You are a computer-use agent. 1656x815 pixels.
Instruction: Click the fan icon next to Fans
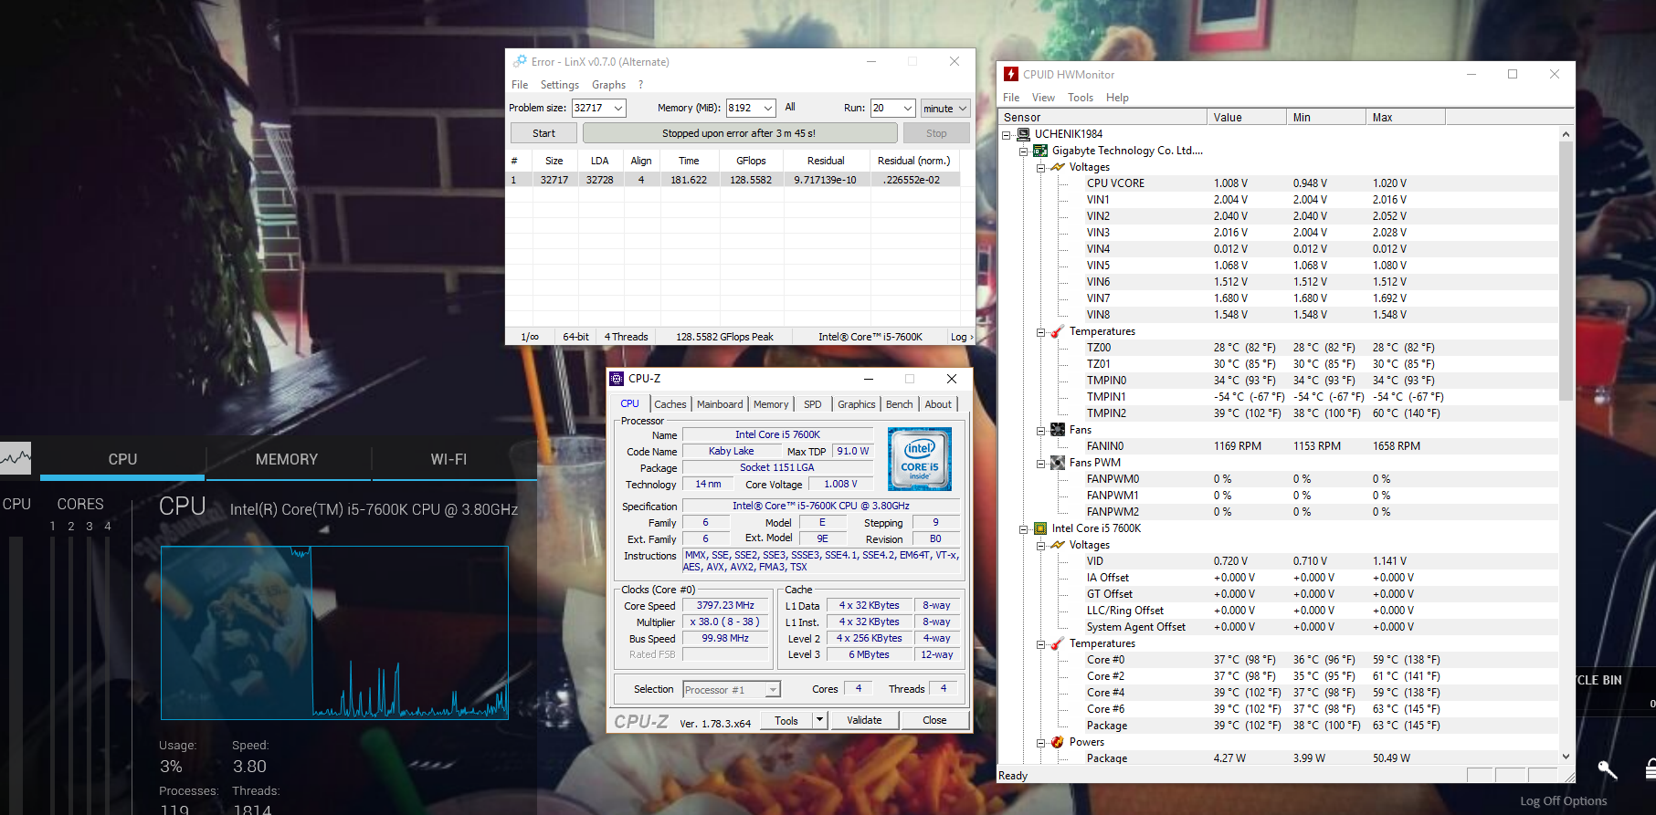1058,430
